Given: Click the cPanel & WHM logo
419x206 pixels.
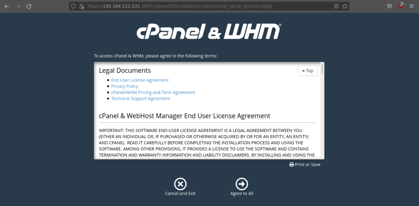Looking at the screenshot, I should pyautogui.click(x=209, y=31).
